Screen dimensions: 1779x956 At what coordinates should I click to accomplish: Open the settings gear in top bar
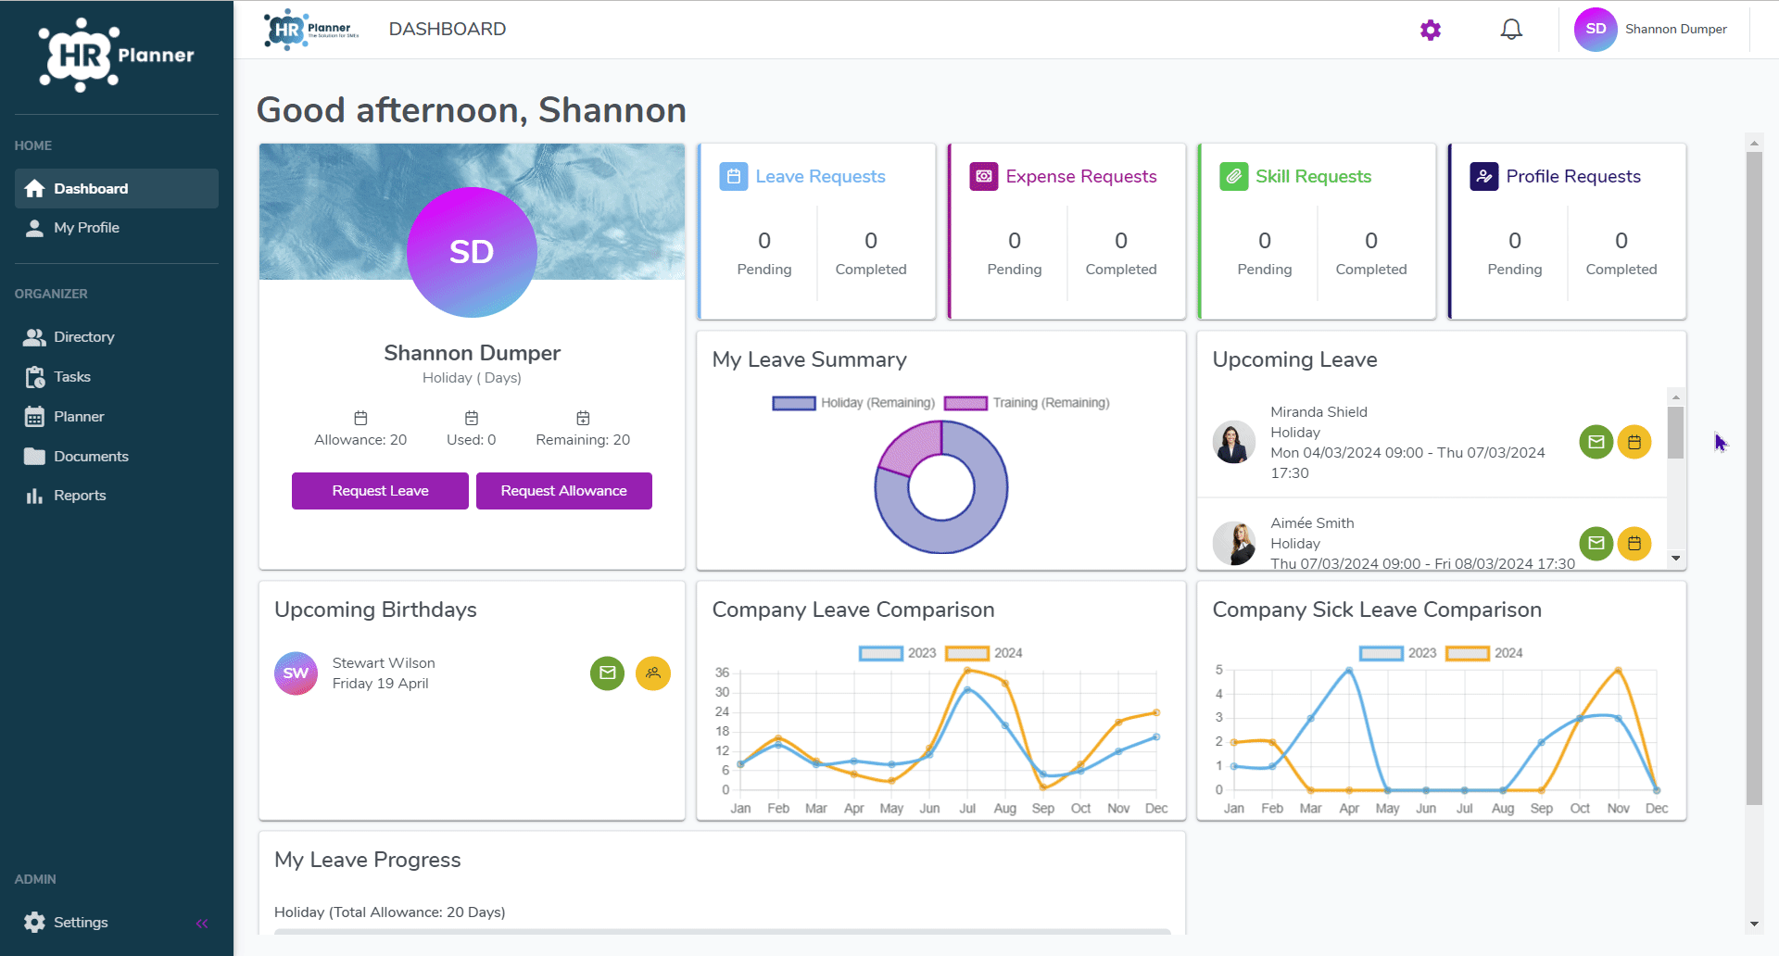(1431, 30)
